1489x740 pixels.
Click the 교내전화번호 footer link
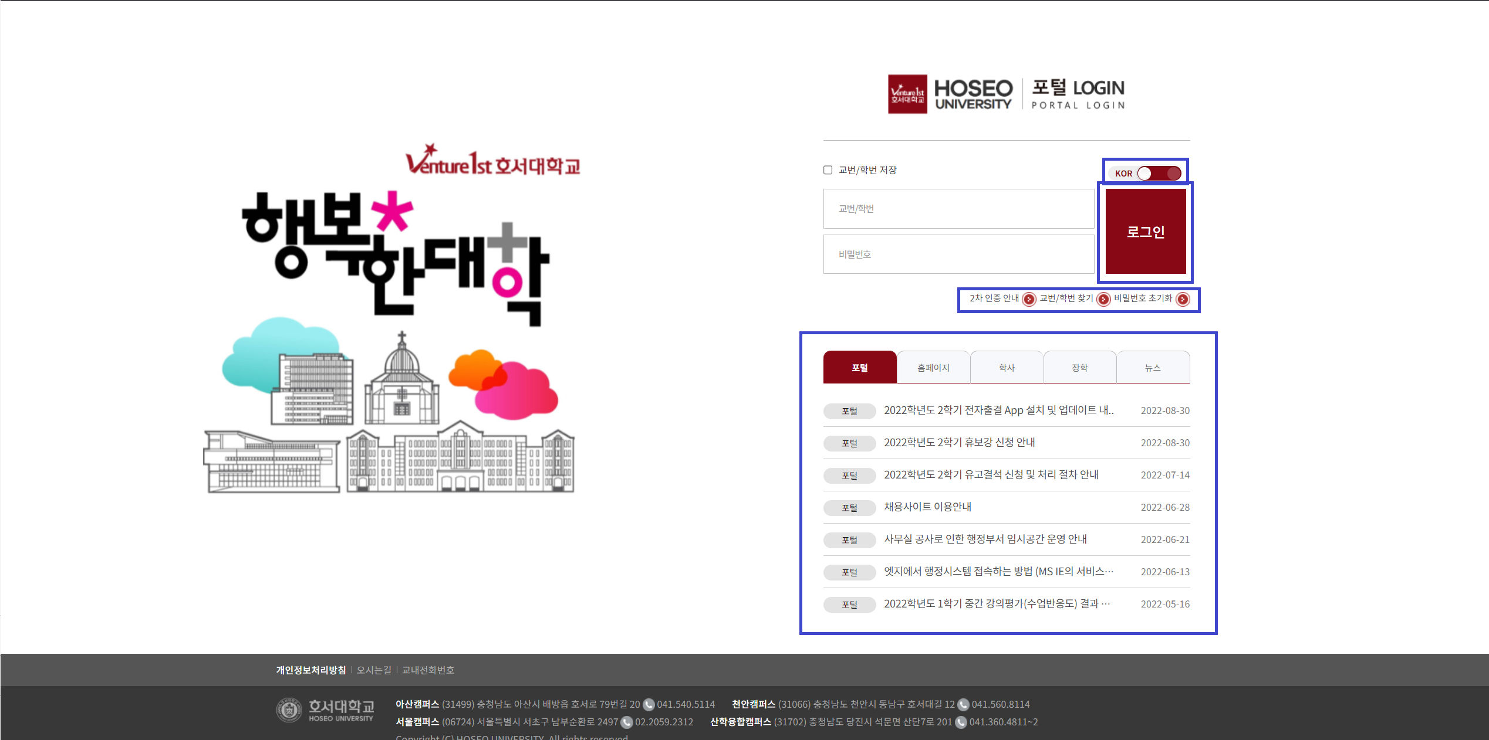pyautogui.click(x=428, y=670)
